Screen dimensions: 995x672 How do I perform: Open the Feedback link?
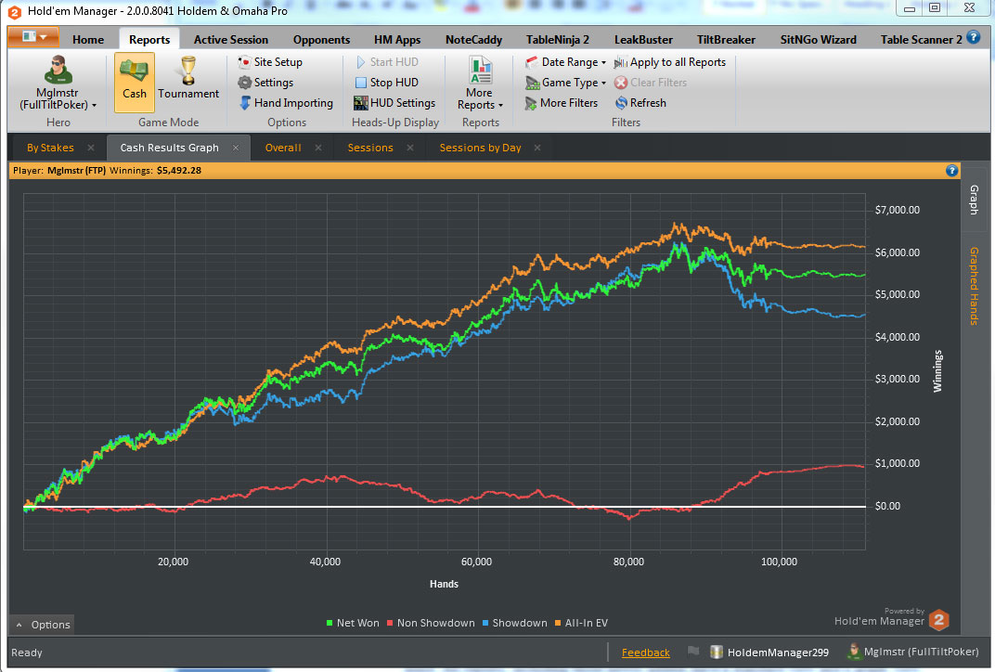[x=645, y=653]
